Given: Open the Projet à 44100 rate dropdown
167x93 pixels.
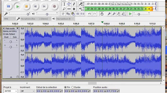Looking at the screenshot, I should tap(10, 91).
